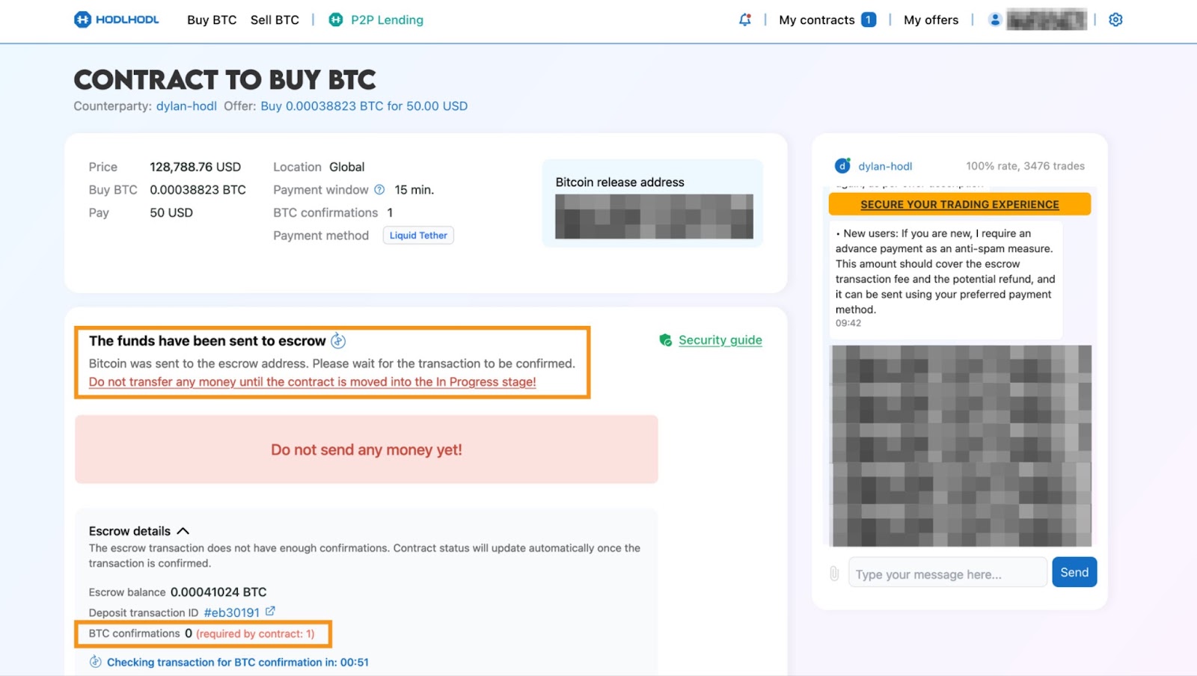
Task: Collapse the Escrow details section
Action: 183,531
